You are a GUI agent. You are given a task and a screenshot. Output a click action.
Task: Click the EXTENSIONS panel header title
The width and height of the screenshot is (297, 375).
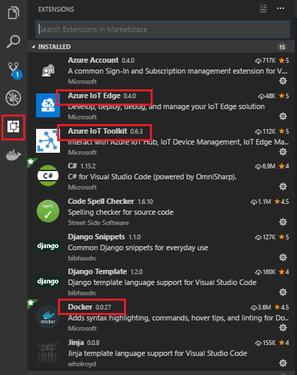(x=56, y=10)
